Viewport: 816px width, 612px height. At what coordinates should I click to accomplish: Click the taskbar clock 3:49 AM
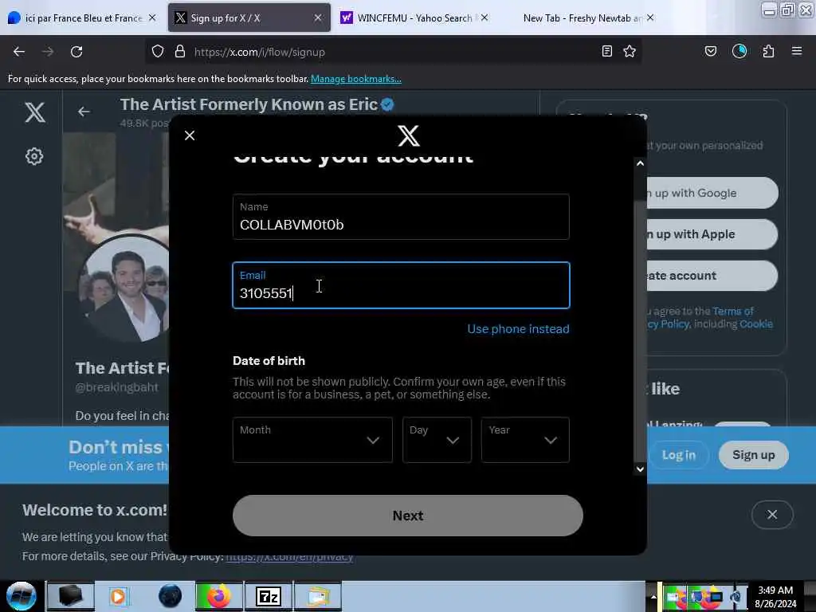[775, 590]
